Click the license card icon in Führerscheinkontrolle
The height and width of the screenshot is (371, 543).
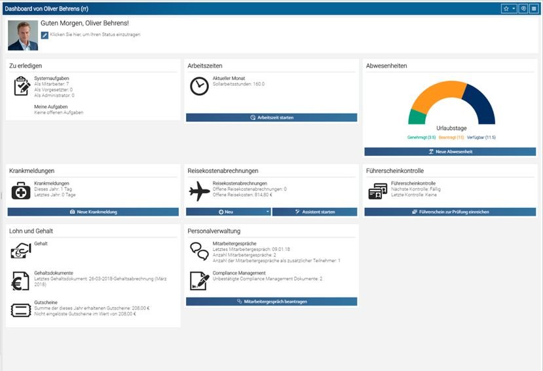tap(377, 191)
